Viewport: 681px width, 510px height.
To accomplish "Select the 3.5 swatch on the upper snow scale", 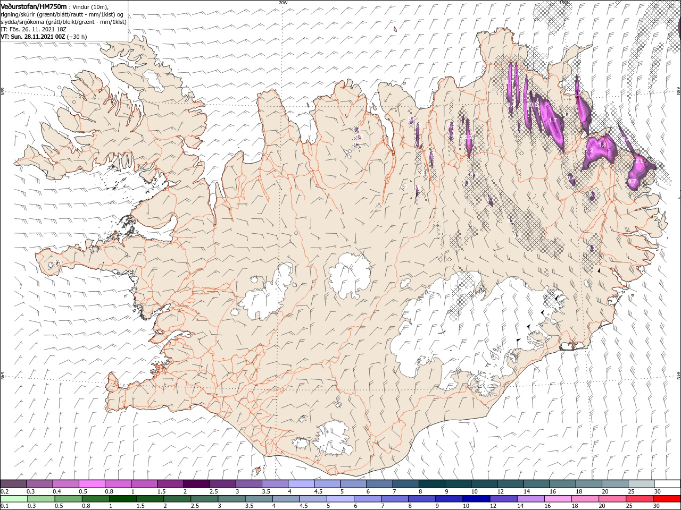I will pos(275,484).
